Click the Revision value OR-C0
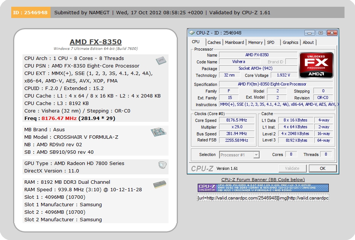The height and width of the screenshot is (240, 355). point(323,97)
